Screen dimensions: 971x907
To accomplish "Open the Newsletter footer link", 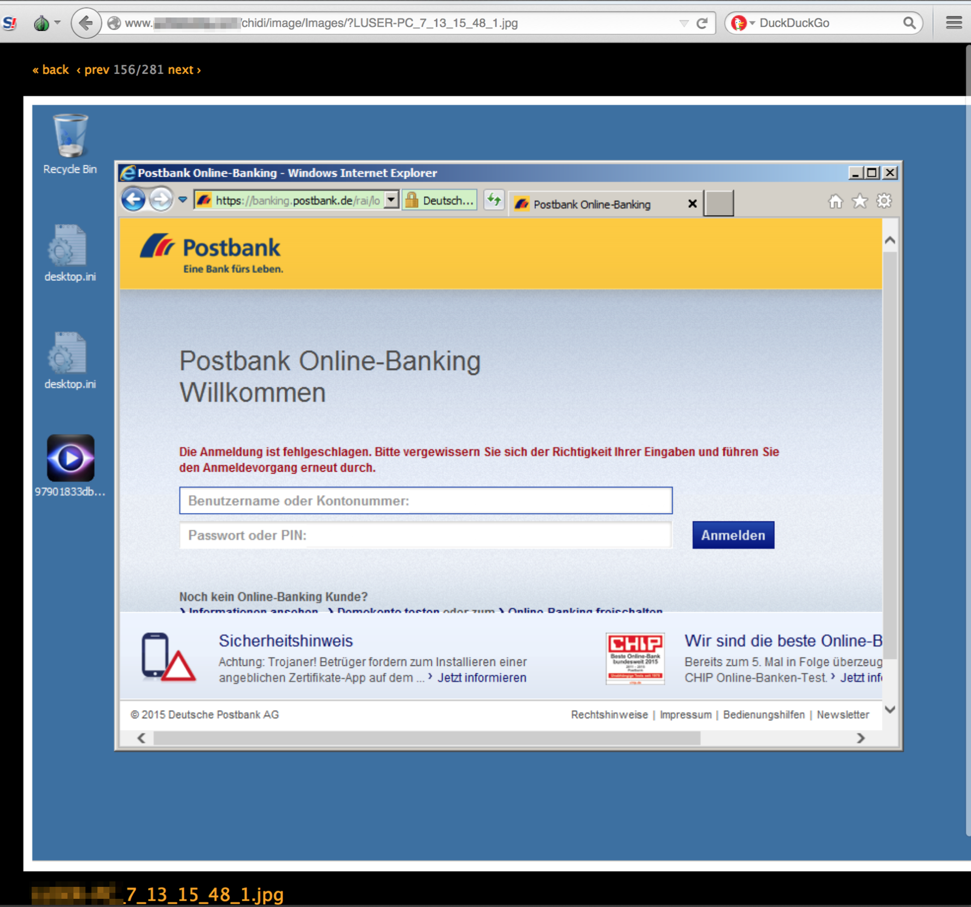I will pyautogui.click(x=843, y=715).
